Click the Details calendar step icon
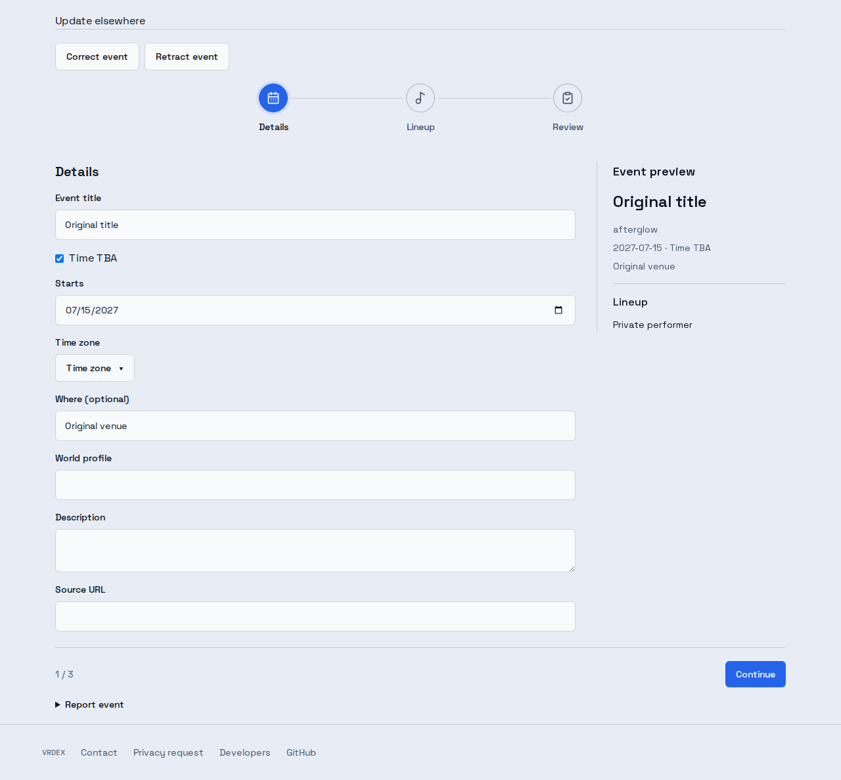This screenshot has width=841, height=780. click(273, 98)
